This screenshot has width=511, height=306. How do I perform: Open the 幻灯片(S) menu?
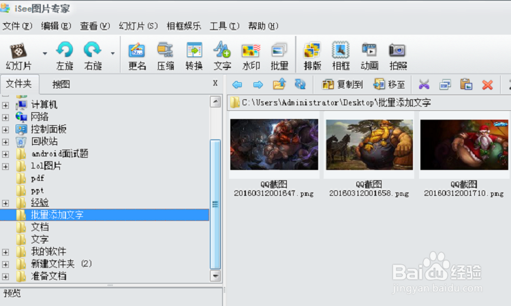pyautogui.click(x=138, y=26)
